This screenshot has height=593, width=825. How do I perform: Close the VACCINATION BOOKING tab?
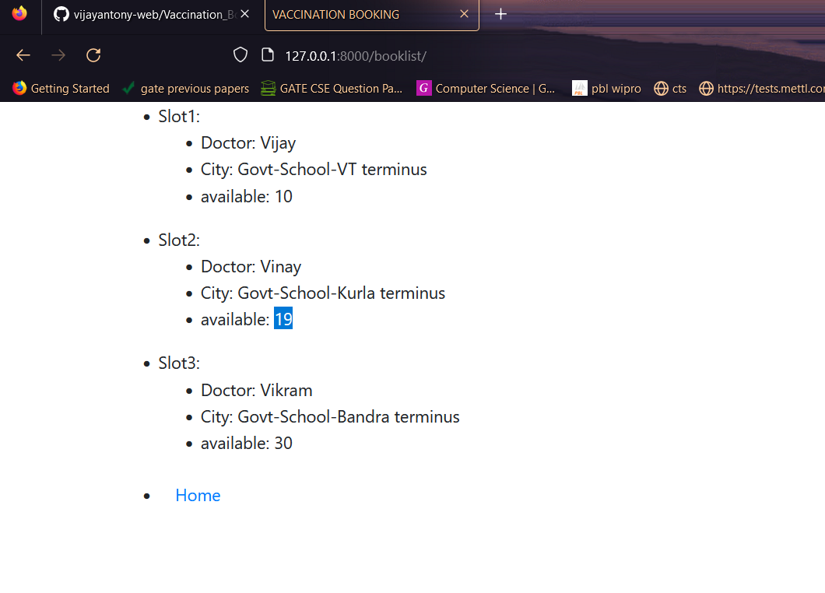point(464,14)
